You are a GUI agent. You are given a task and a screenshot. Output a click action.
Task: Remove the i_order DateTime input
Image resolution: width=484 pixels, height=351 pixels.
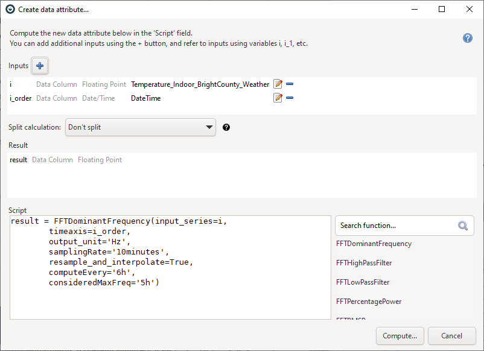[290, 98]
